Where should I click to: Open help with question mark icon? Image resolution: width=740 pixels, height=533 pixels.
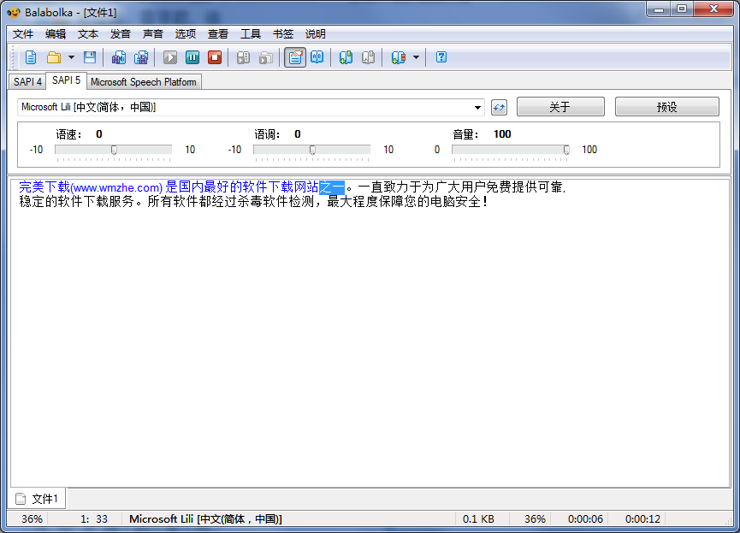(441, 57)
